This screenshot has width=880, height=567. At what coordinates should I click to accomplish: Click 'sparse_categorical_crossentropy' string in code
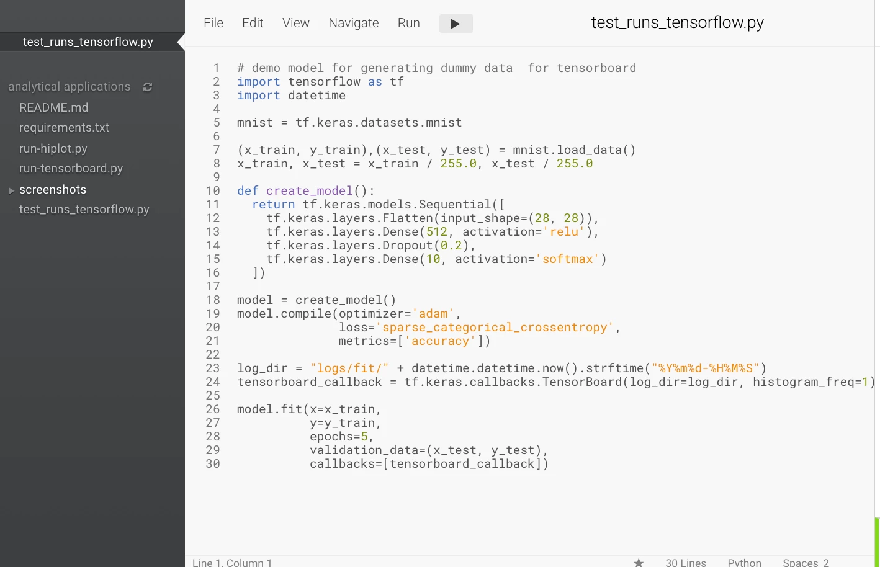[x=495, y=328]
